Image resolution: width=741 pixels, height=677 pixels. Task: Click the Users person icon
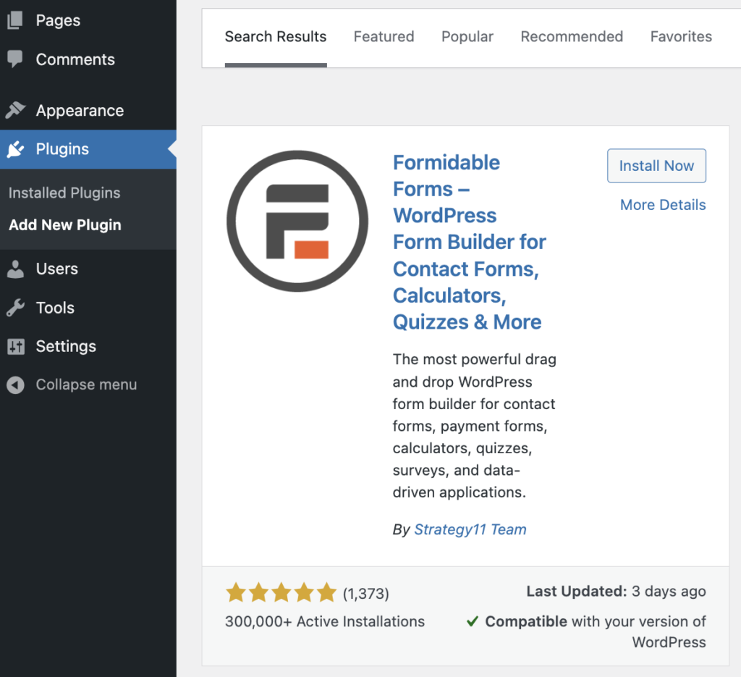[x=15, y=269]
